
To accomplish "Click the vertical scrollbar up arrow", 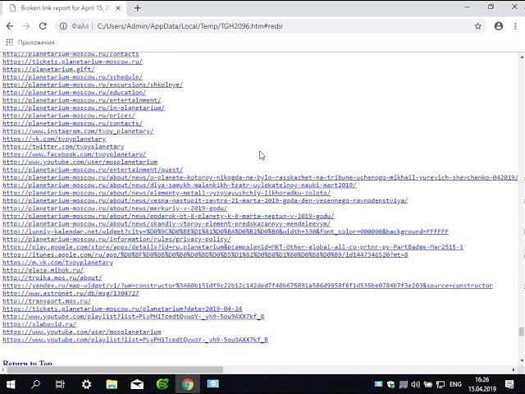I will coord(522,57).
